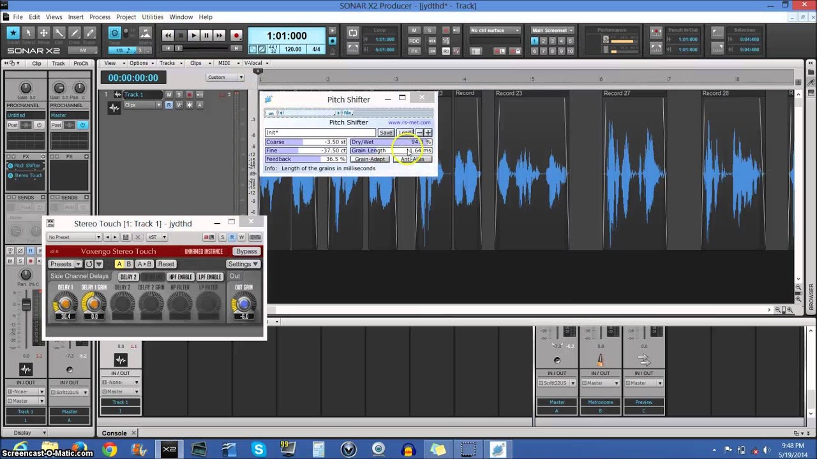Image resolution: width=817 pixels, height=459 pixels.
Task: Enable HPF in Stereo Touch
Action: (x=181, y=277)
